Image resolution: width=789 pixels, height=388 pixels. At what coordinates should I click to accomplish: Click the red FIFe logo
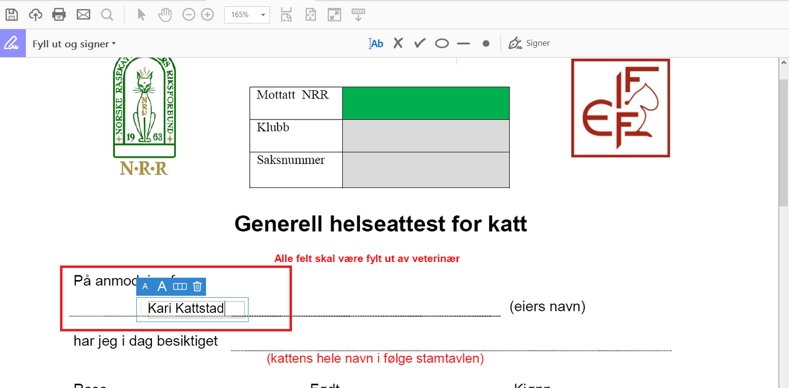coord(621,108)
